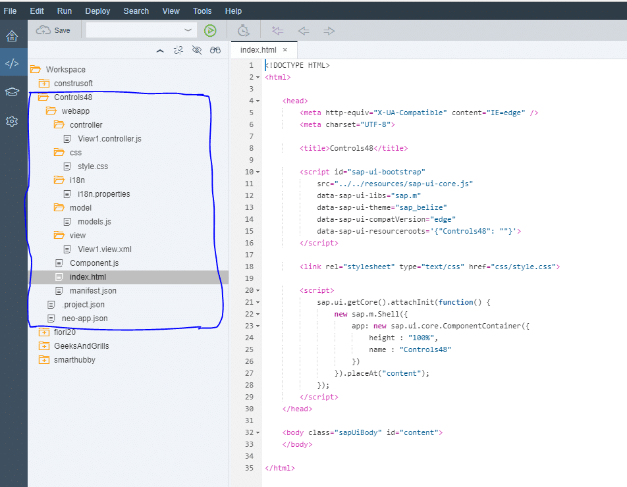Open the run configuration dropdown

(x=188, y=30)
